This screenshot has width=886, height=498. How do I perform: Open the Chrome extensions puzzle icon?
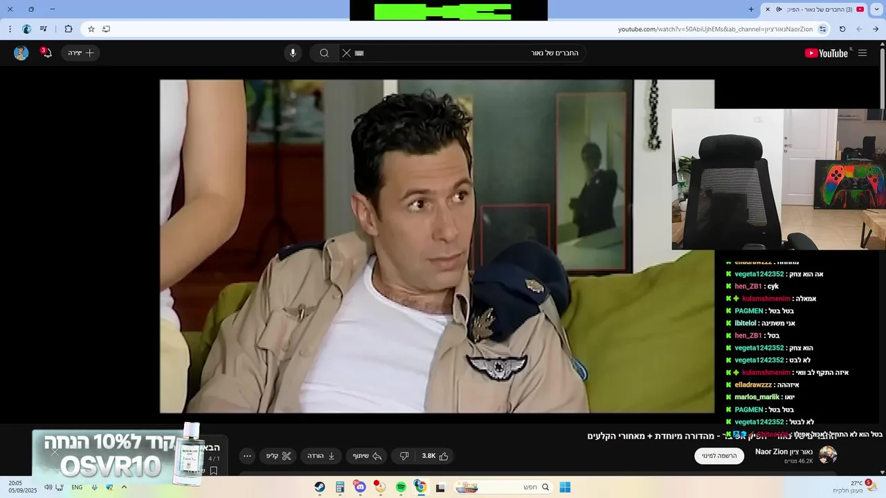click(69, 29)
